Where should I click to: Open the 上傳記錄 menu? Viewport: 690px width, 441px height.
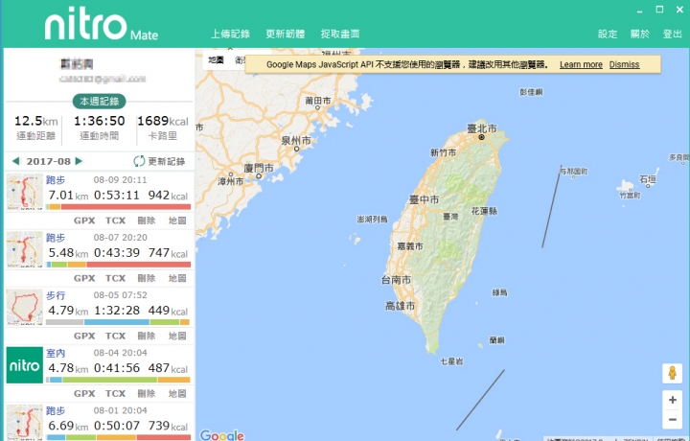231,34
